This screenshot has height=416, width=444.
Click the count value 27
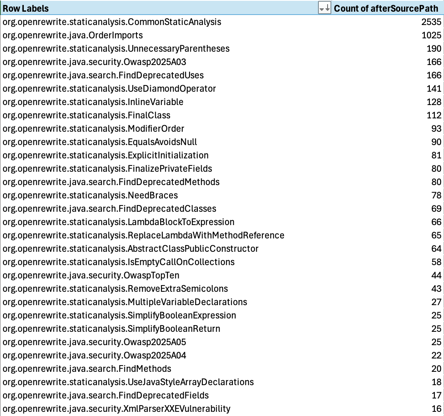click(x=436, y=302)
